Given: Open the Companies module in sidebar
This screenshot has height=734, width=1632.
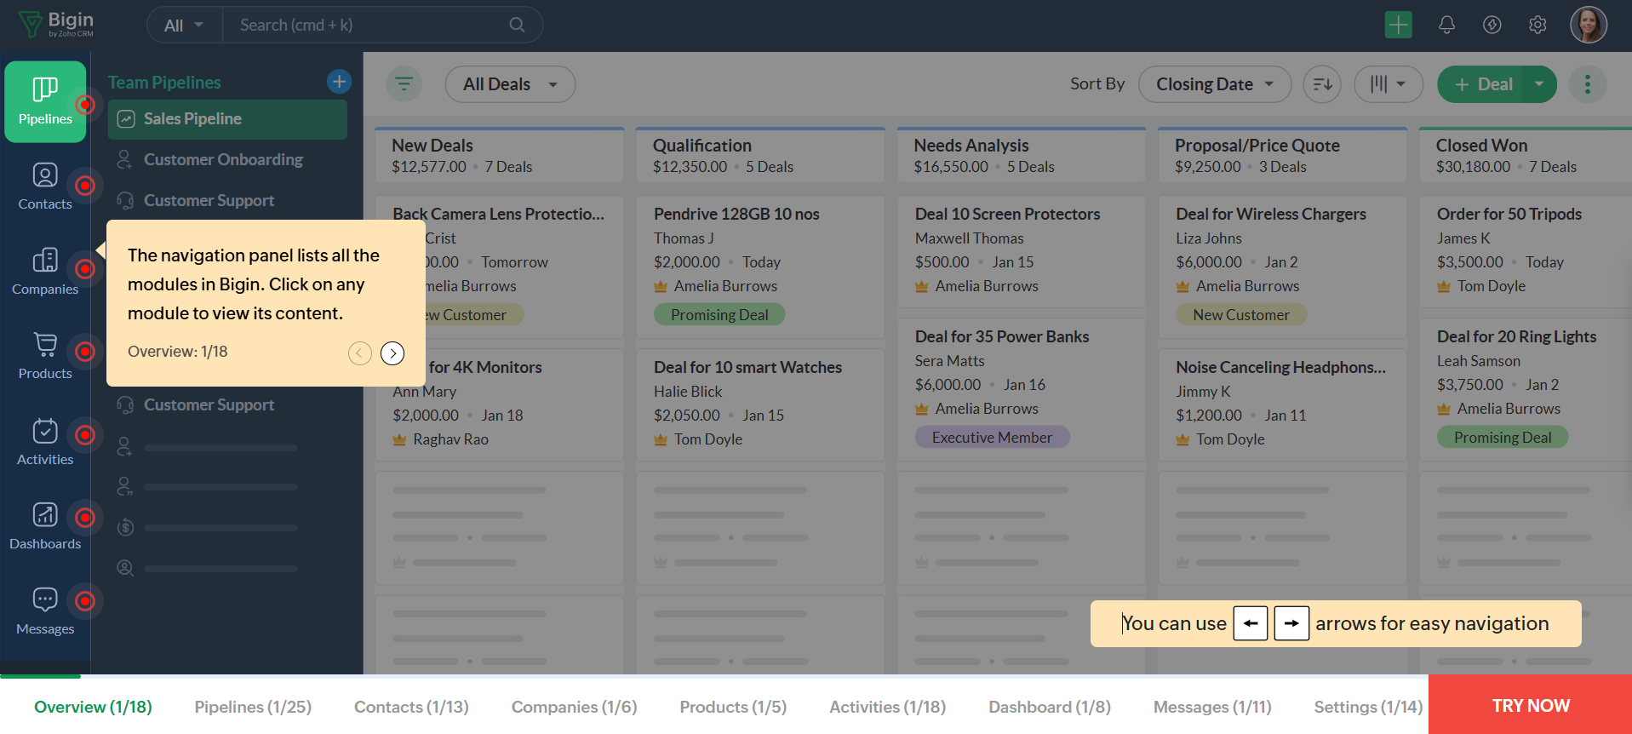Looking at the screenshot, I should point(45,272).
